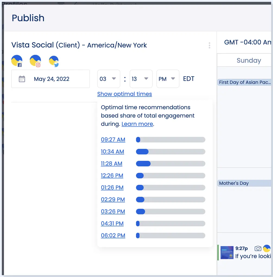Click the scheduled post thumbnail image

(x=227, y=252)
